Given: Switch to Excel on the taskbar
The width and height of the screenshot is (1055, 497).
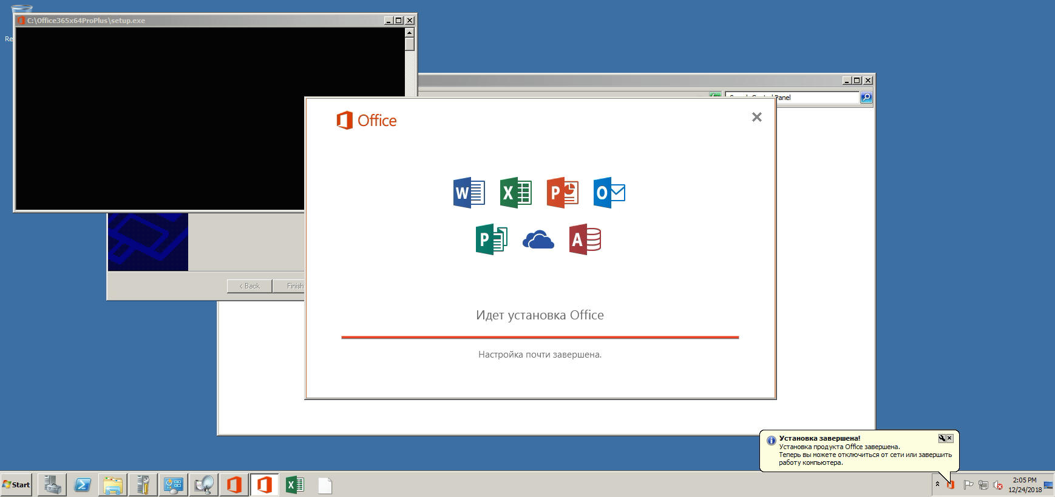Looking at the screenshot, I should pyautogui.click(x=295, y=485).
